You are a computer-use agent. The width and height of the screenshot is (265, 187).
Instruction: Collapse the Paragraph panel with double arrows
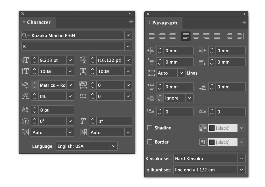(243, 14)
